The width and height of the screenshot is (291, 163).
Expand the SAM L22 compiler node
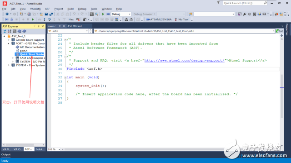tap(13, 58)
